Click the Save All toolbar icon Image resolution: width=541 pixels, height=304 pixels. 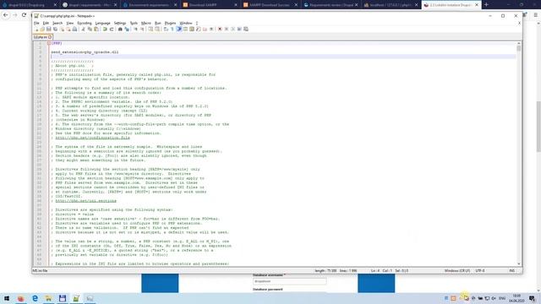pyautogui.click(x=55, y=30)
